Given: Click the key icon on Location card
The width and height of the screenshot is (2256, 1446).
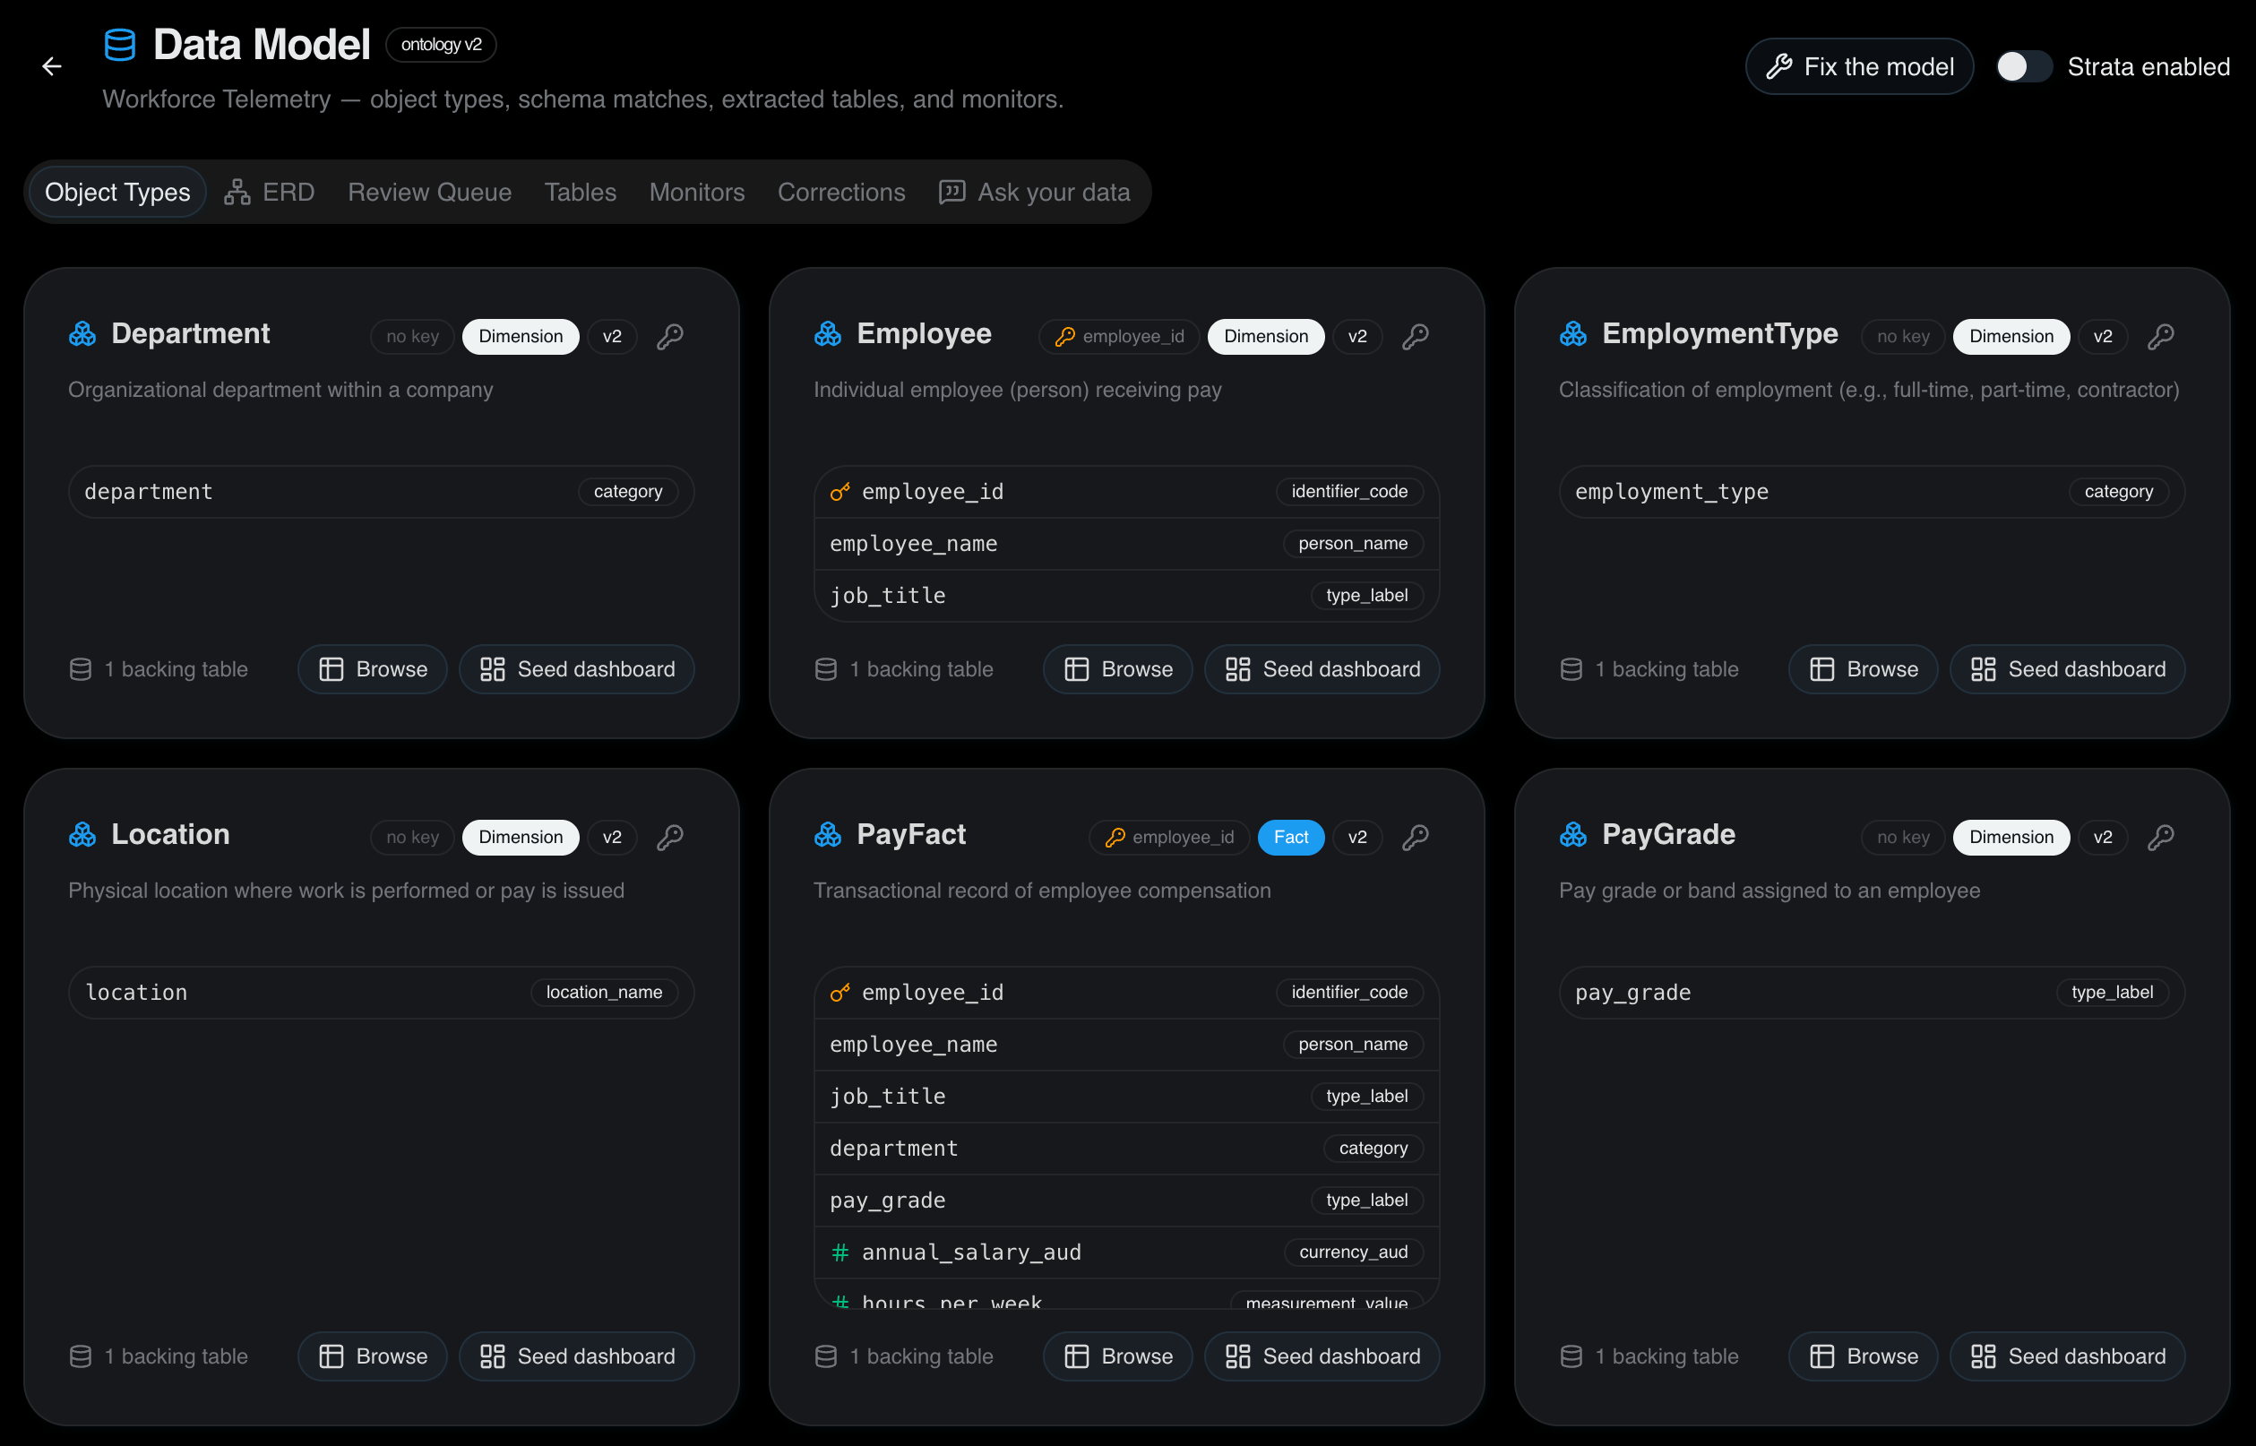Looking at the screenshot, I should point(670,837).
